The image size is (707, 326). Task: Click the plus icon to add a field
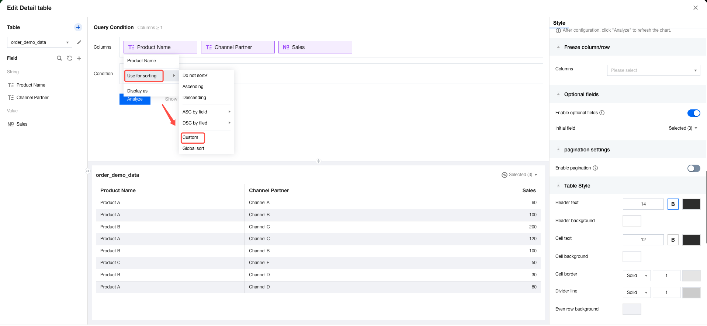[x=79, y=58]
